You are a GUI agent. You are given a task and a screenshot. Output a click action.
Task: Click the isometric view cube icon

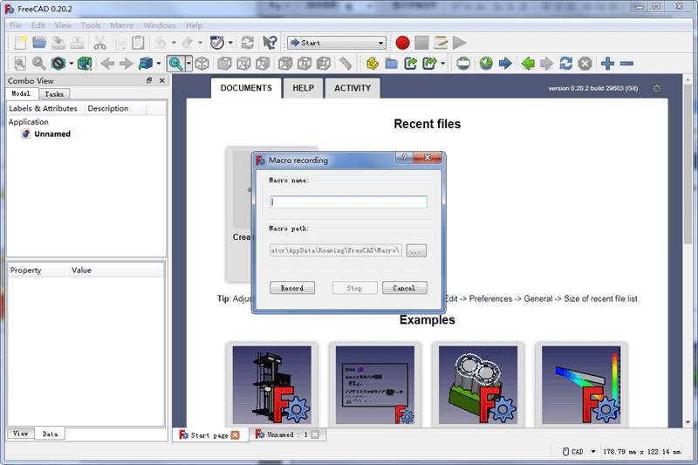[202, 64]
